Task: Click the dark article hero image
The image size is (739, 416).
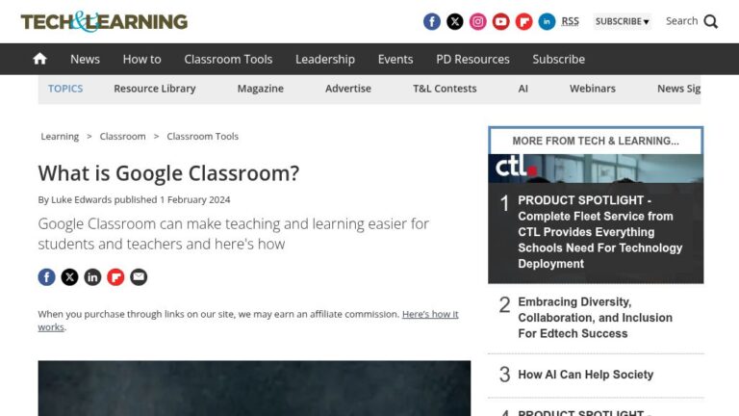Action: tap(254, 388)
